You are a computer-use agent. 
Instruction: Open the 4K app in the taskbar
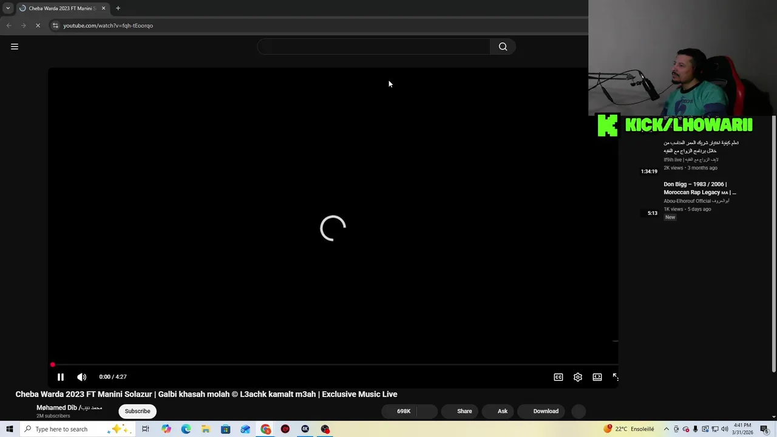click(305, 429)
